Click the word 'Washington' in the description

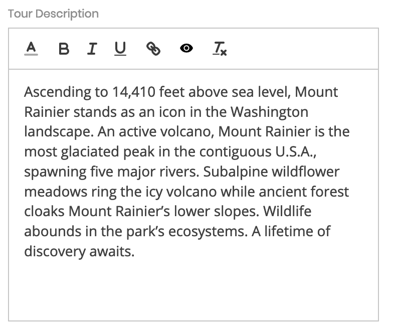click(x=270, y=112)
